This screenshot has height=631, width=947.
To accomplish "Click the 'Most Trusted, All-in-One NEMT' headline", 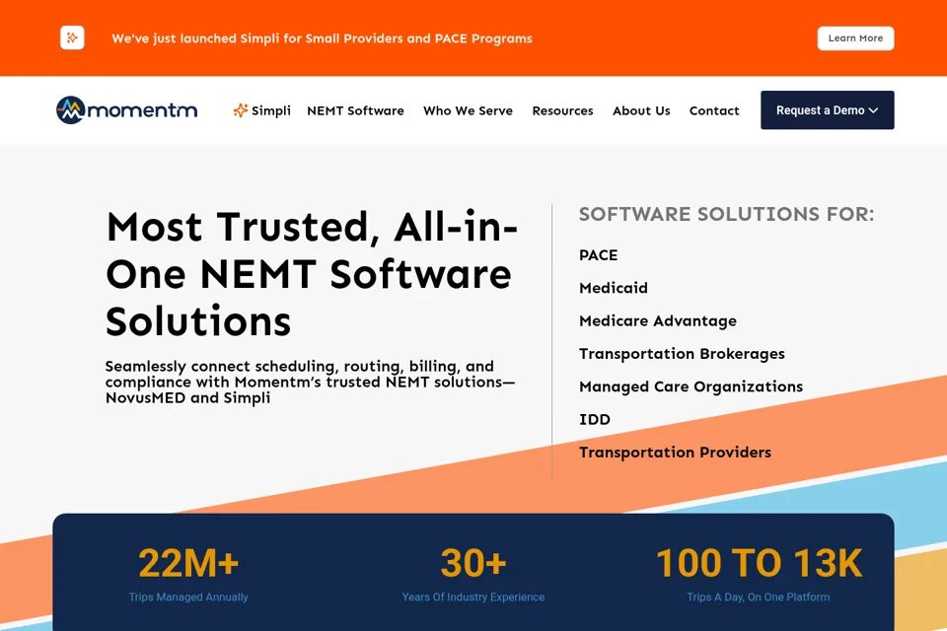I will coord(312,273).
